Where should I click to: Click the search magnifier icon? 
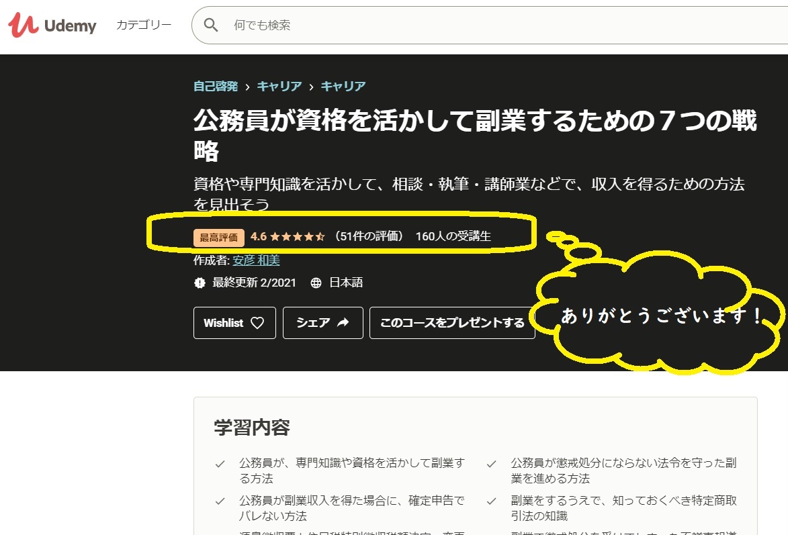210,23
